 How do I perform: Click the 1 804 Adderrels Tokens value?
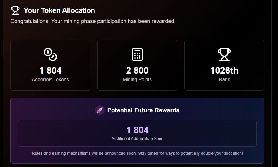[x=50, y=70]
